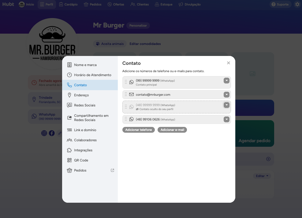Click WhatsApp icon of (99) 99999 9999 contact

click(131, 82)
